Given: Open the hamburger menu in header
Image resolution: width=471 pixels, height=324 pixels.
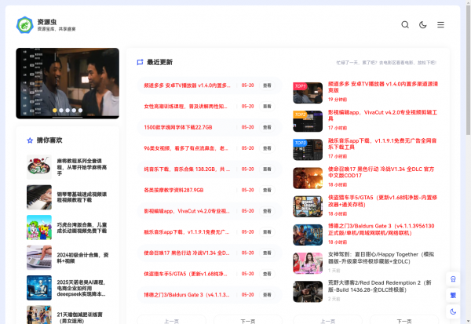Looking at the screenshot, I should click(441, 25).
